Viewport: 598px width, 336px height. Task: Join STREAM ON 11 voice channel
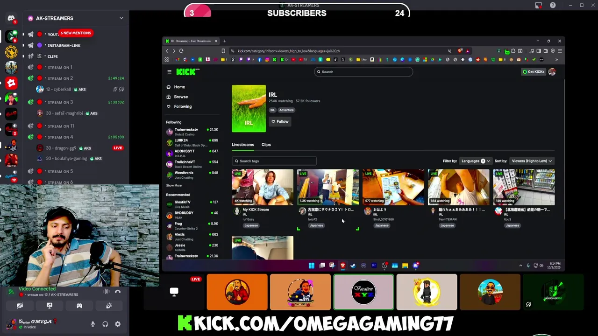coord(61,126)
